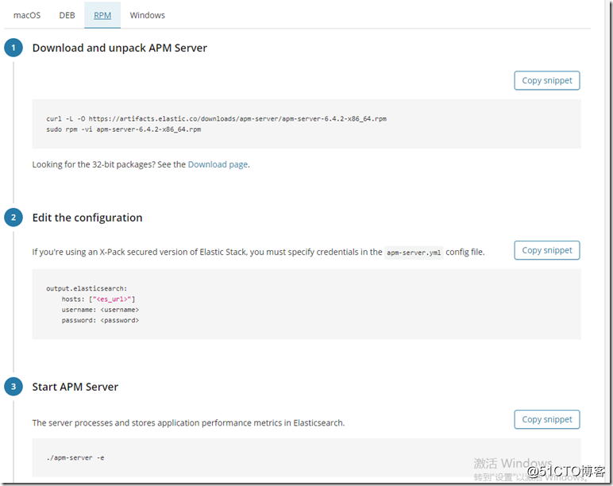
Task: Open the Windows tab
Action: click(x=148, y=15)
